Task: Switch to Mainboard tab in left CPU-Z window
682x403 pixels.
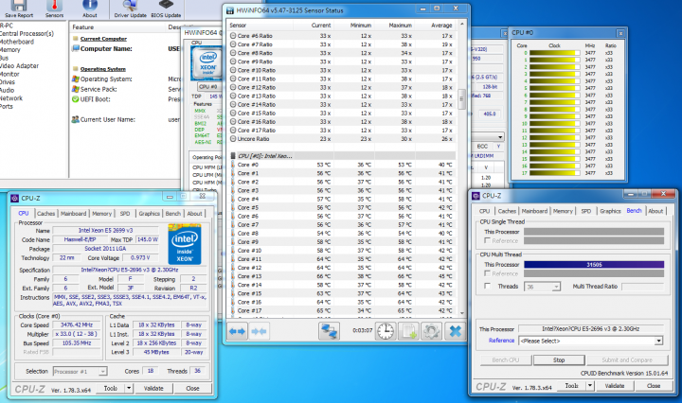Action: pyautogui.click(x=73, y=214)
